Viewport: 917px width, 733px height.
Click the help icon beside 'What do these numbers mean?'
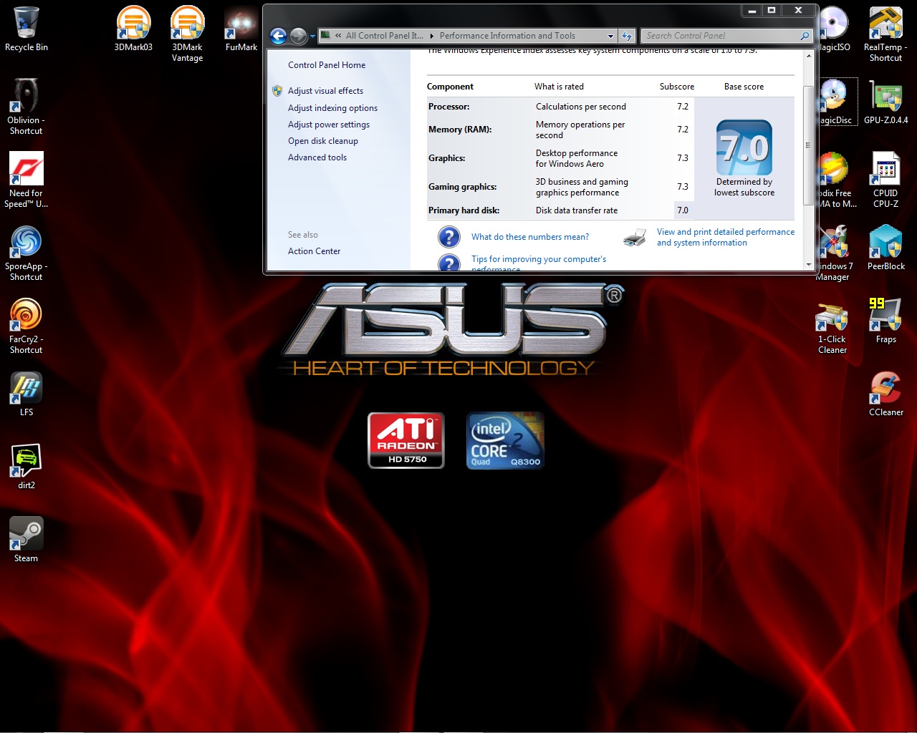click(x=449, y=237)
